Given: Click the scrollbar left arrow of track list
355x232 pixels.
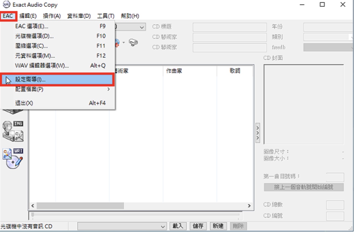Looking at the screenshot, I should point(33,206).
